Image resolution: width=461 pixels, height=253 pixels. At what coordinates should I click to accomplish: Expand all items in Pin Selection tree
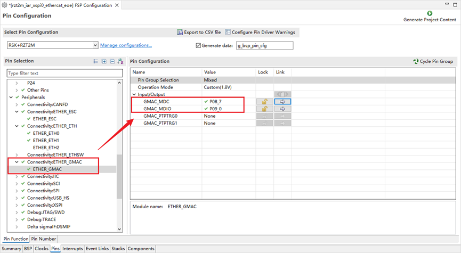click(104, 62)
